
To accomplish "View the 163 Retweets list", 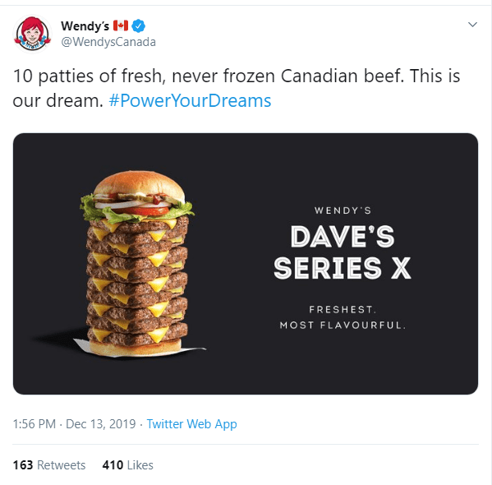I will click(x=49, y=465).
